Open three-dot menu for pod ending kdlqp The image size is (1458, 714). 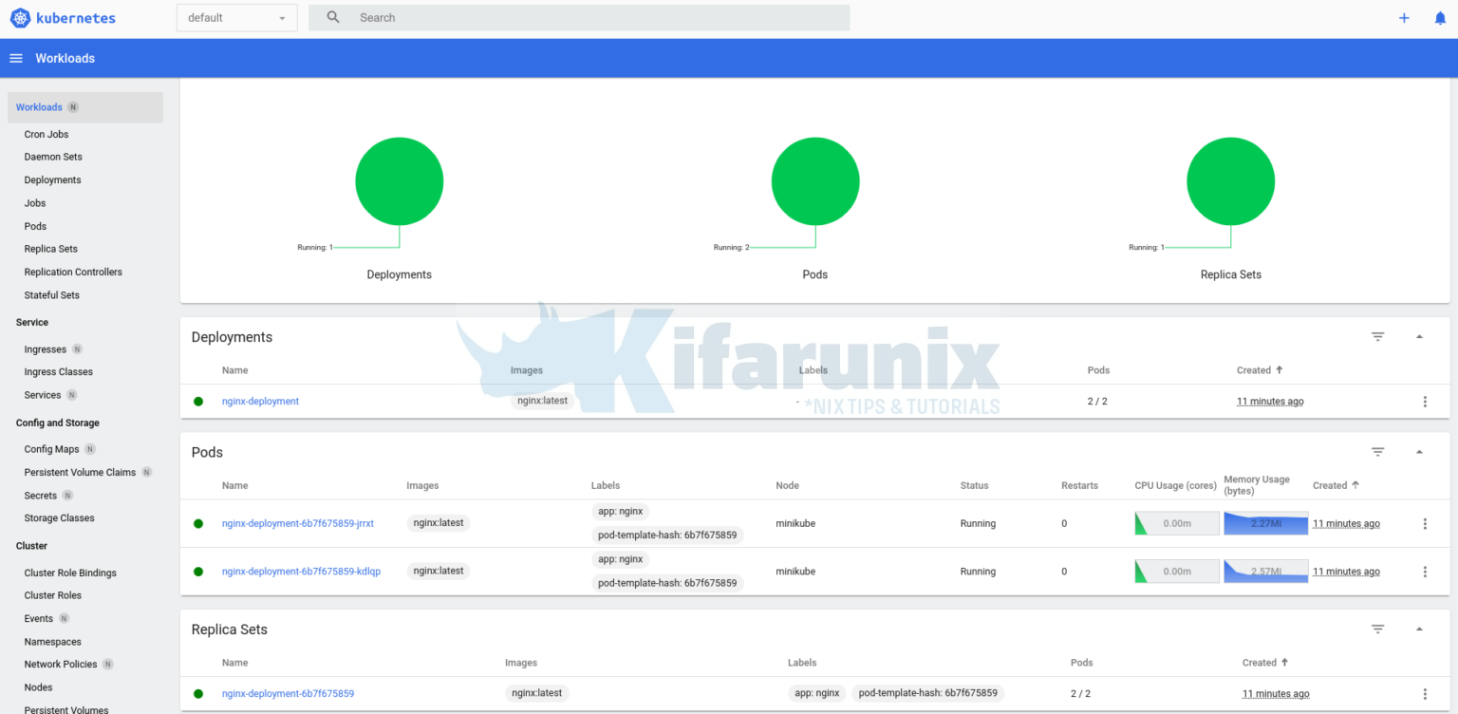coord(1425,572)
